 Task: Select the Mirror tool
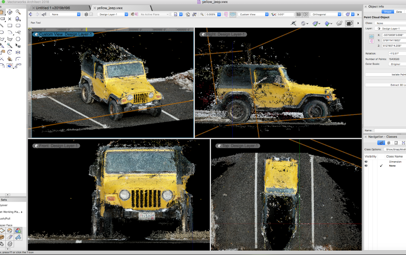tap(18, 52)
